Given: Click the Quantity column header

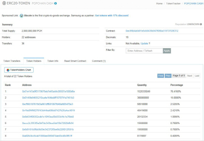Looking at the screenshot, I should pyautogui.click(x=142, y=85).
